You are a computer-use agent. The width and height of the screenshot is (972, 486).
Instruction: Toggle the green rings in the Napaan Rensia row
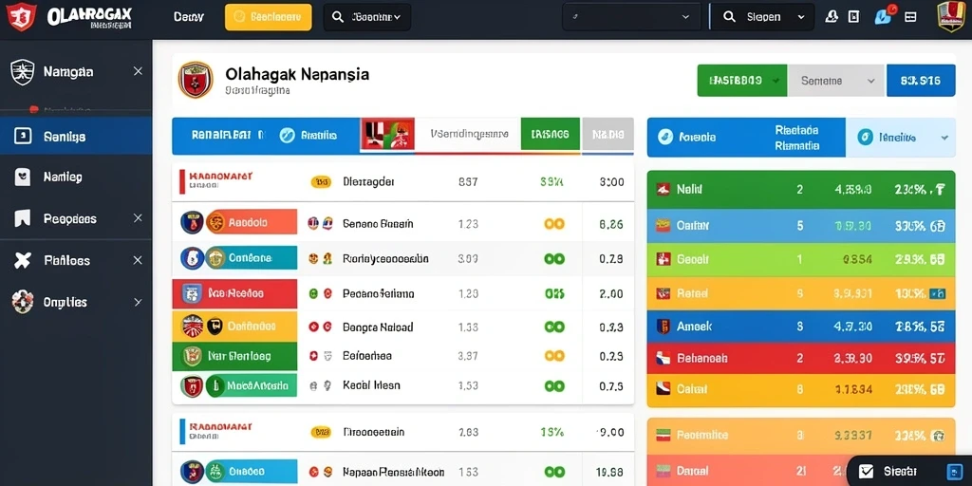point(554,472)
